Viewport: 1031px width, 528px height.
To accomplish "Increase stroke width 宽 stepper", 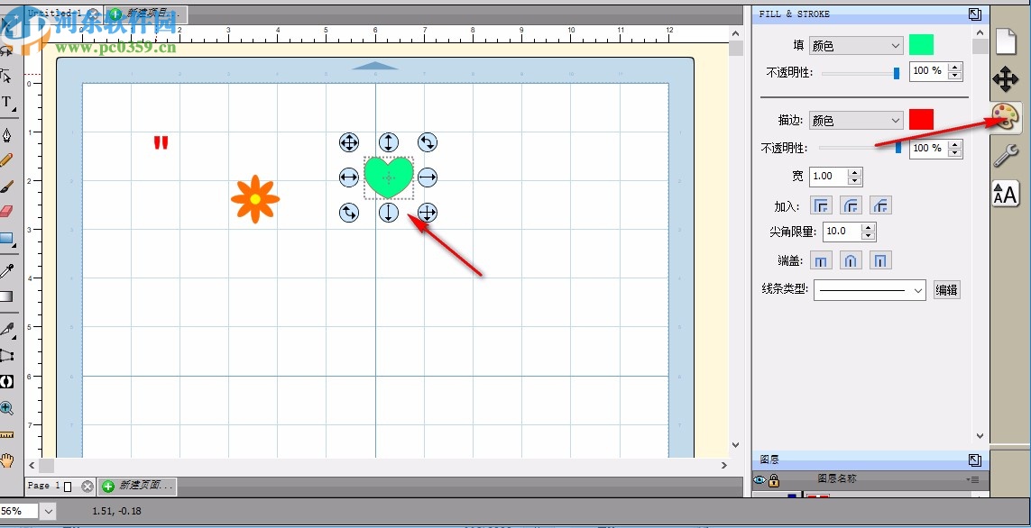I will (855, 173).
